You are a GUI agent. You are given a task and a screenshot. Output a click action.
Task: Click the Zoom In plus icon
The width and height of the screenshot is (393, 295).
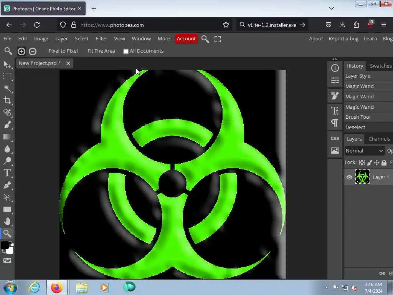21,51
